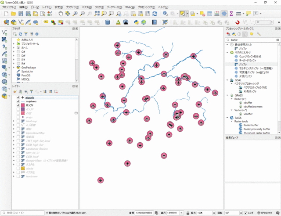Select the Zoom Out magnifier tool
The height and width of the screenshot is (216, 281).
(82, 14)
